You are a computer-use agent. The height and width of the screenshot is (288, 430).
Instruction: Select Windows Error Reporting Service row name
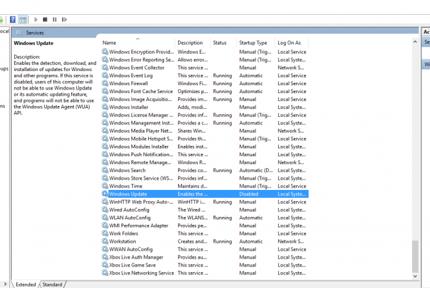tap(141, 59)
